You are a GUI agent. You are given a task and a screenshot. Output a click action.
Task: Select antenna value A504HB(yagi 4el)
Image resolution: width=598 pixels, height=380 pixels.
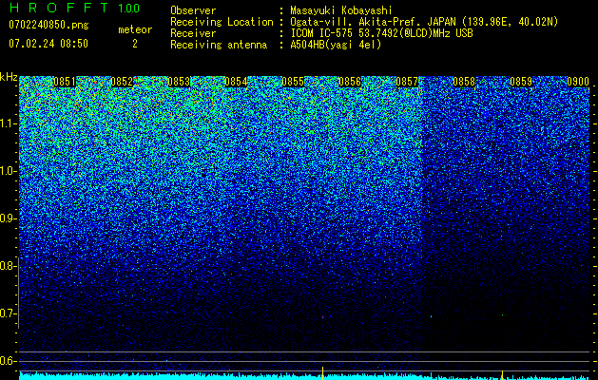pos(336,45)
